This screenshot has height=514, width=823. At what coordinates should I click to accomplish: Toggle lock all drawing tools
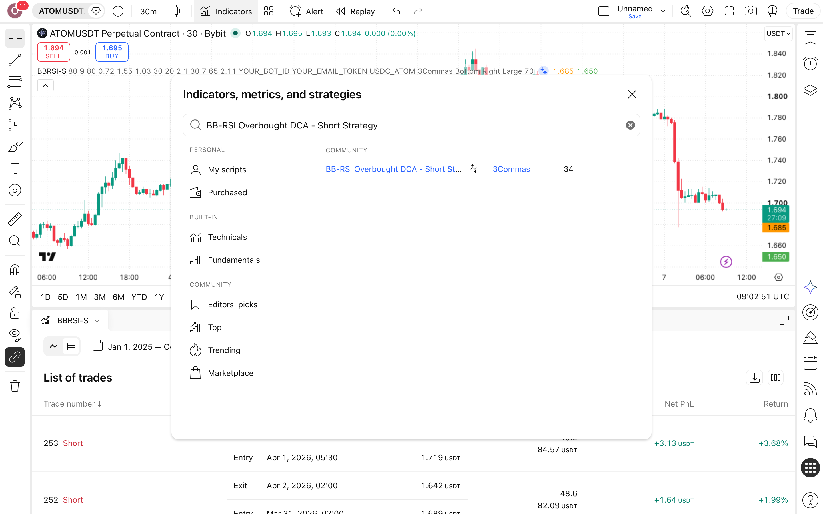(x=15, y=314)
